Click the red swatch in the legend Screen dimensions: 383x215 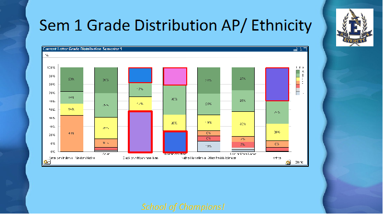[298, 86]
